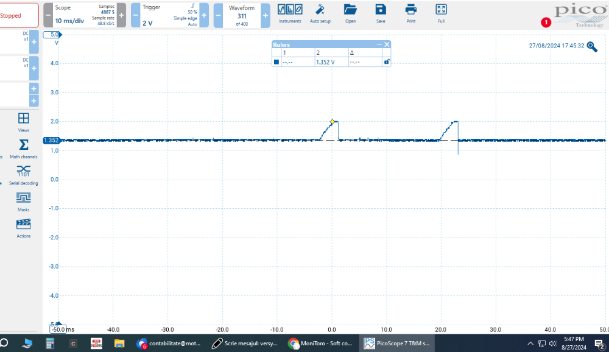Viewport: 609px width, 352px height.
Task: Go to the next waveform buffer
Action: click(x=266, y=15)
